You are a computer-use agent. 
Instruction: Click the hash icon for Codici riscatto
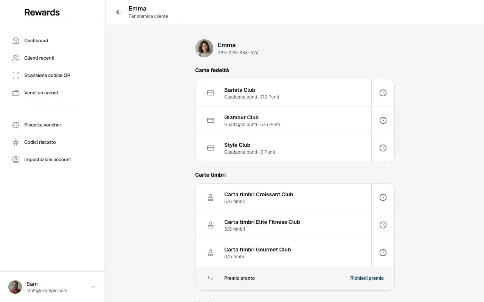(16, 142)
